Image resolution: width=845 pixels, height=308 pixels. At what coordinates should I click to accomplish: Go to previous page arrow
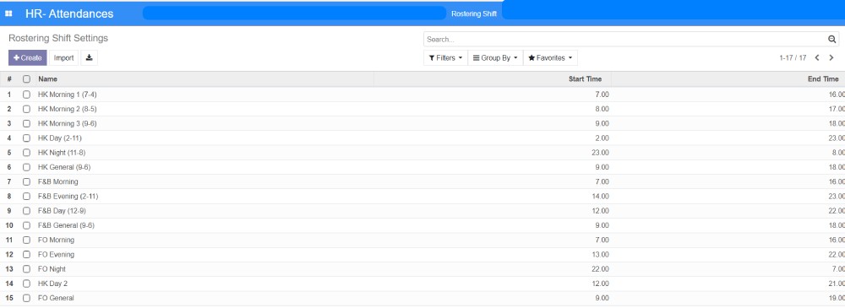pos(817,57)
